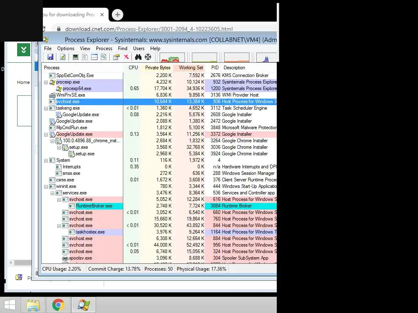Image resolution: width=418 pixels, height=313 pixels.
Task: Collapse the svchost.exe node with PID 844
Action: [x=59, y=226]
